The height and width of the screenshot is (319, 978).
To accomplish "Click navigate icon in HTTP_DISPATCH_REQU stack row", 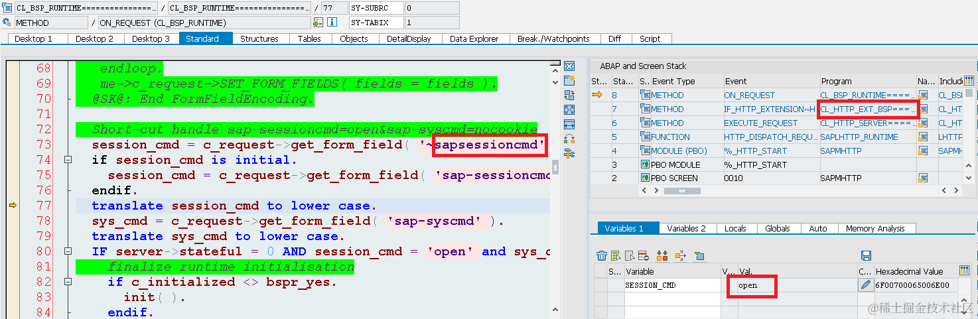I will 923,137.
